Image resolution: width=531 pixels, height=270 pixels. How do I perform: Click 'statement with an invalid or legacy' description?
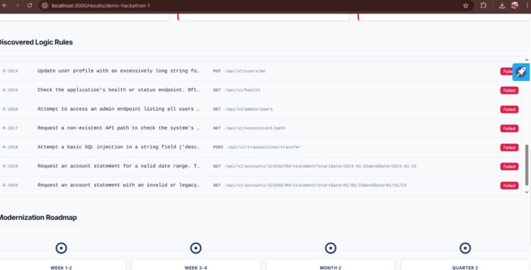coord(119,185)
